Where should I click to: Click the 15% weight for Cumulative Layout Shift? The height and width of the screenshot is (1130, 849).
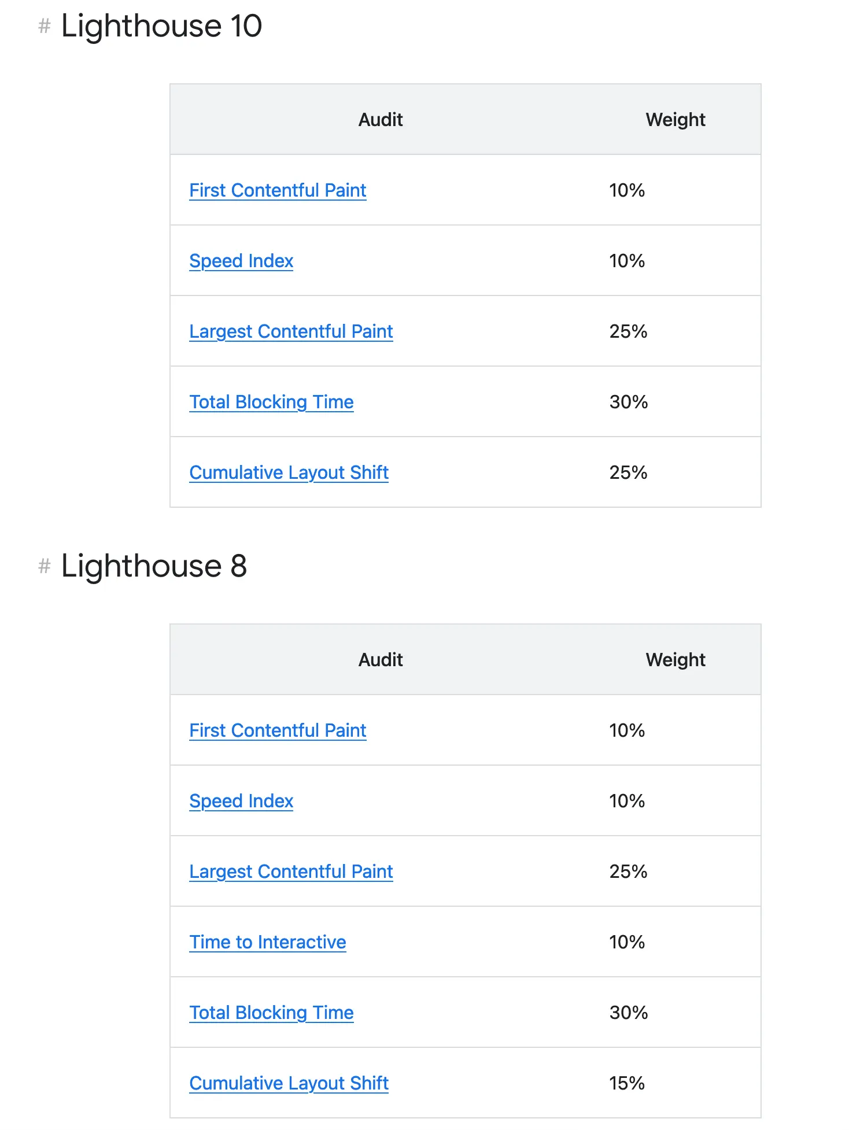pos(627,1083)
